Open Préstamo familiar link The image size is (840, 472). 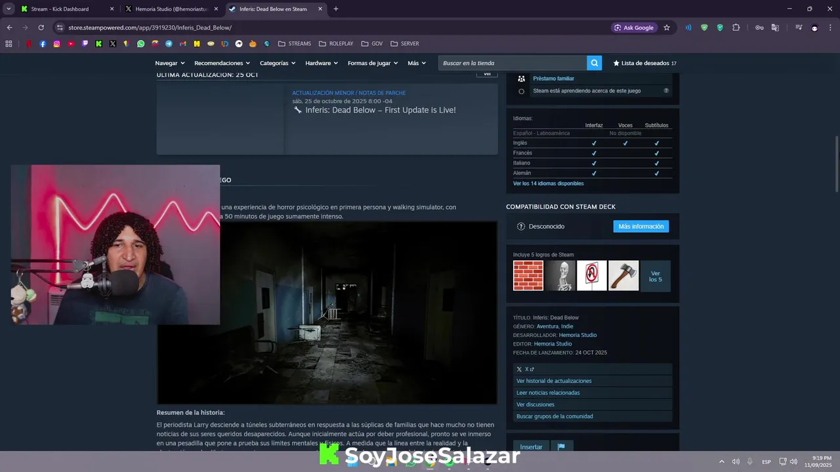(x=553, y=79)
